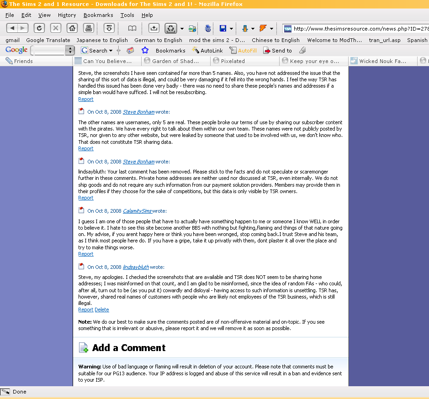Image resolution: width=429 pixels, height=399 pixels.
Task: Open the Japanese to English bookmark
Action: (x=102, y=40)
